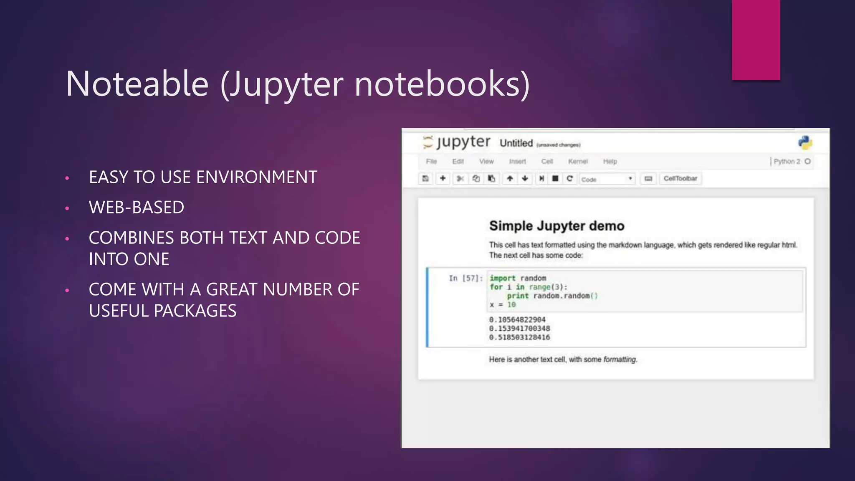Screen dimensions: 855x481
Task: Select the 'Here is another text cell' markdown cell
Action: tap(563, 359)
